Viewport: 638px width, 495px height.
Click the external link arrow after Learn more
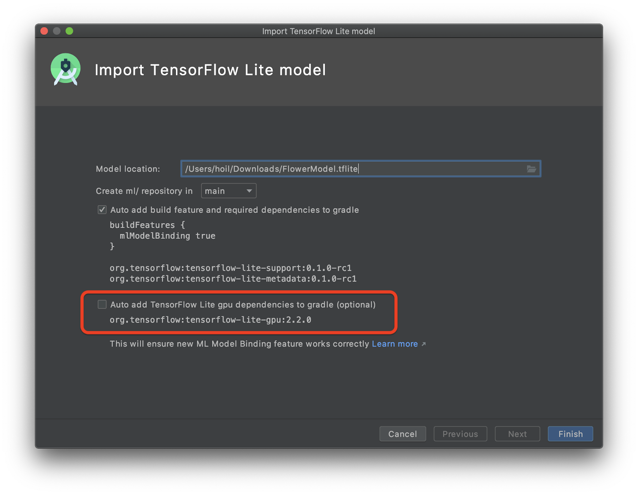point(423,344)
